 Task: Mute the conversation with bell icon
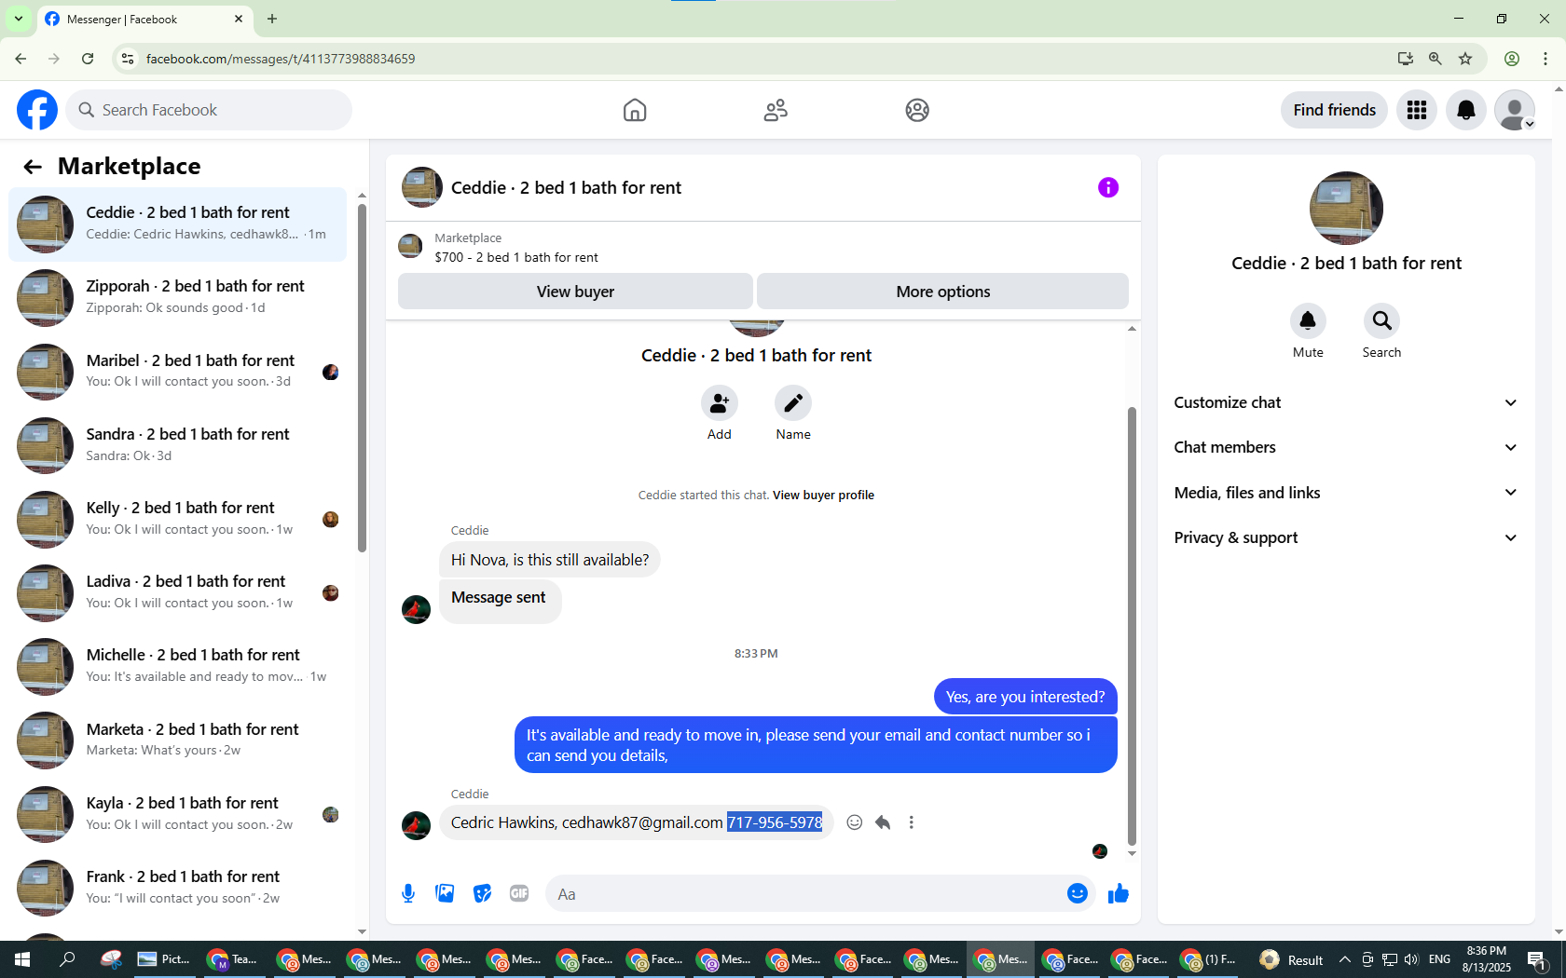1308,320
